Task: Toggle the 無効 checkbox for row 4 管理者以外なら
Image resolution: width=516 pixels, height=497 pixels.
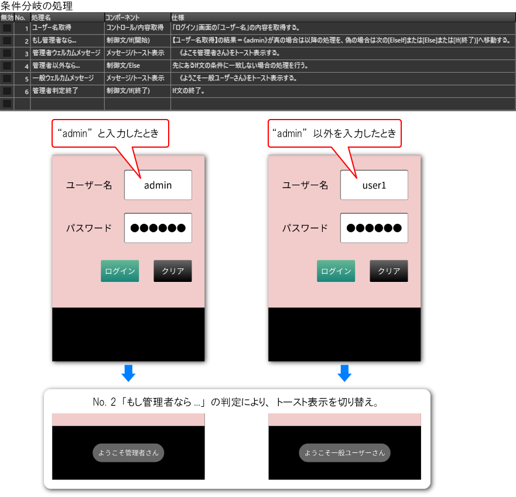Action: 7,66
